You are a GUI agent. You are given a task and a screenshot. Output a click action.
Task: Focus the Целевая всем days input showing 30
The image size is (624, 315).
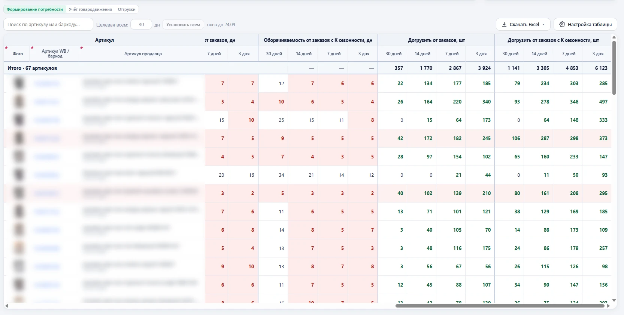141,25
